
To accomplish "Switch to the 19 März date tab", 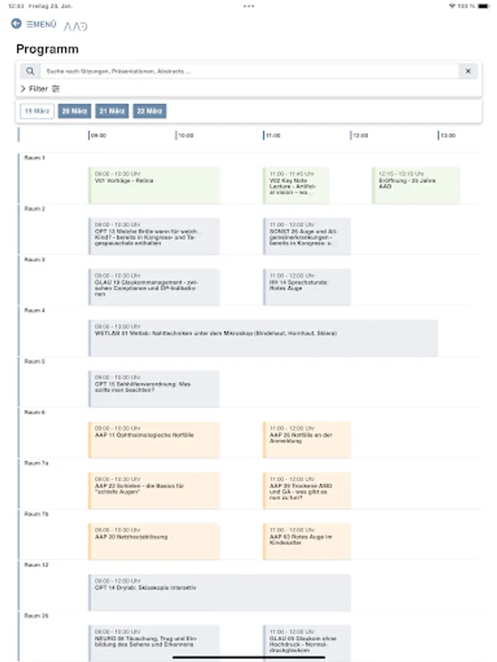I will point(35,111).
